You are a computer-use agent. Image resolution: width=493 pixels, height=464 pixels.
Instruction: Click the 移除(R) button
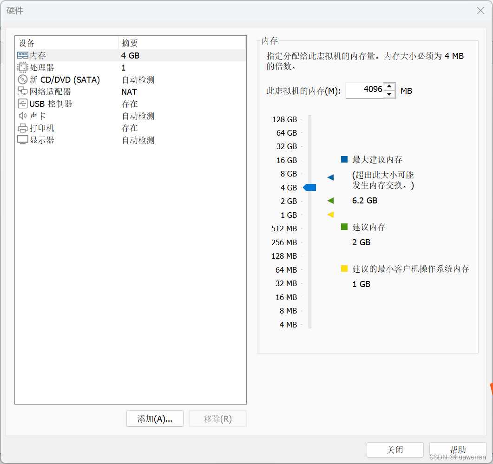click(217, 419)
